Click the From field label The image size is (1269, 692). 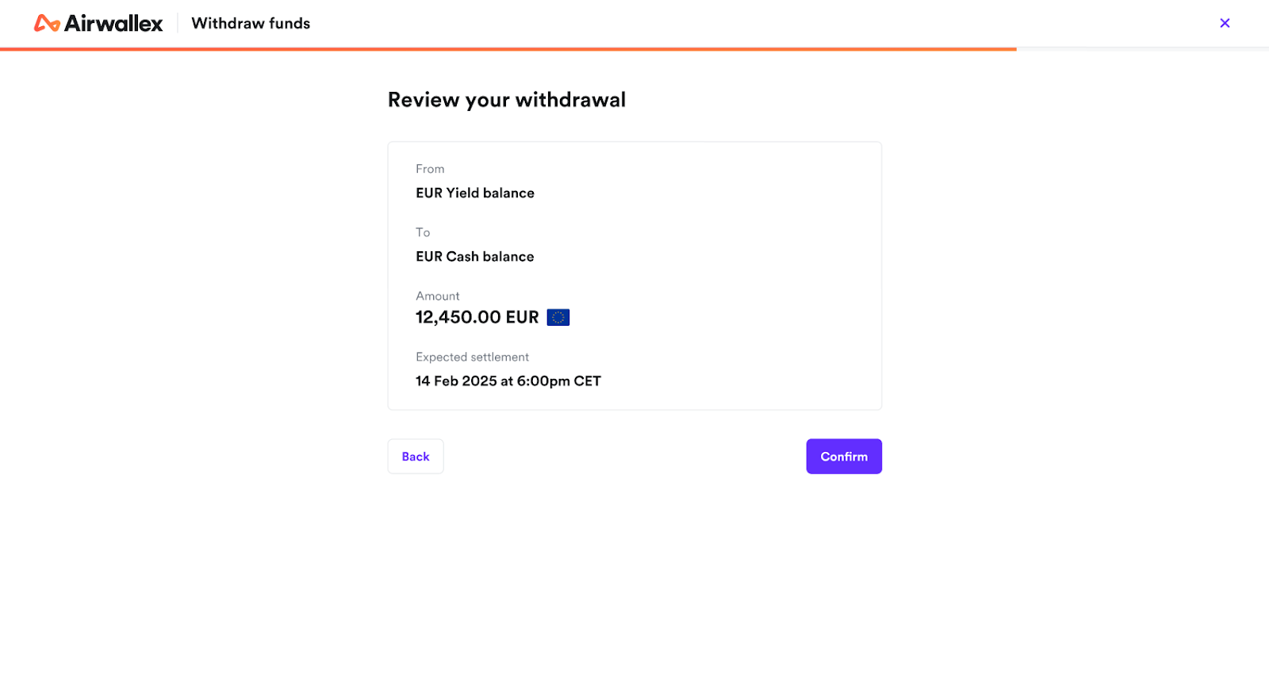(x=430, y=169)
